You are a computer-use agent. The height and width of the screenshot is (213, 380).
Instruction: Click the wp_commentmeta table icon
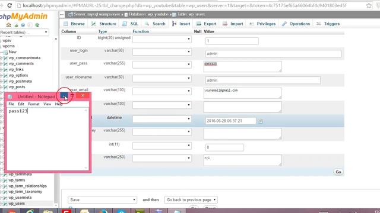coord(5,58)
